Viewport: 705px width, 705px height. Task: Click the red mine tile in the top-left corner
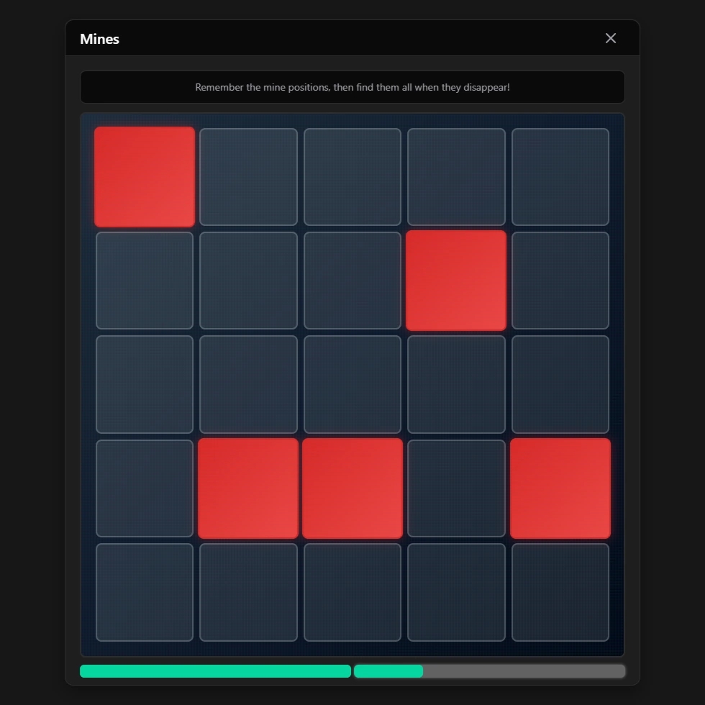tap(145, 177)
